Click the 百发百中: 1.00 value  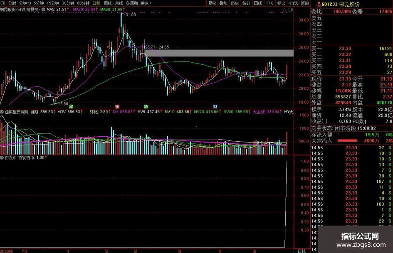(32, 157)
